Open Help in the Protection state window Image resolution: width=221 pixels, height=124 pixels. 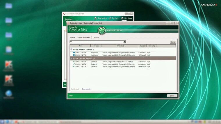point(71,96)
